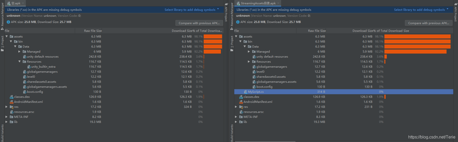Expand the Managed folder in left pane
458x142 pixels.
[19, 52]
